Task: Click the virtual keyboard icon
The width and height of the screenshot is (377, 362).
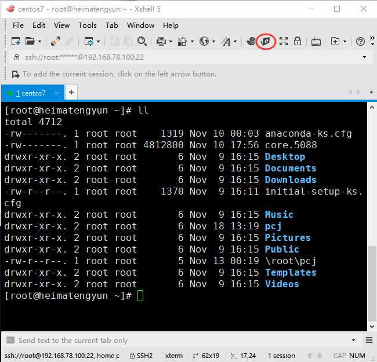Action: pos(316,42)
